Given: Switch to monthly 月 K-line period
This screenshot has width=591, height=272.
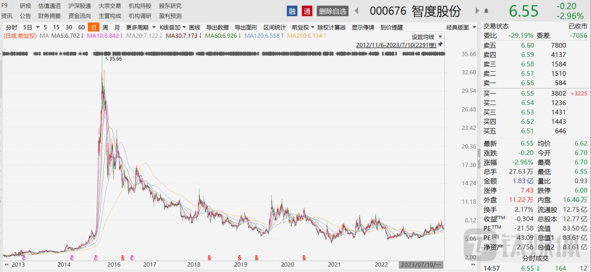Looking at the screenshot, I should pos(117,27).
